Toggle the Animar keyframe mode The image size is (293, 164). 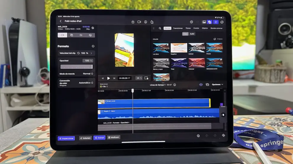point(99,138)
